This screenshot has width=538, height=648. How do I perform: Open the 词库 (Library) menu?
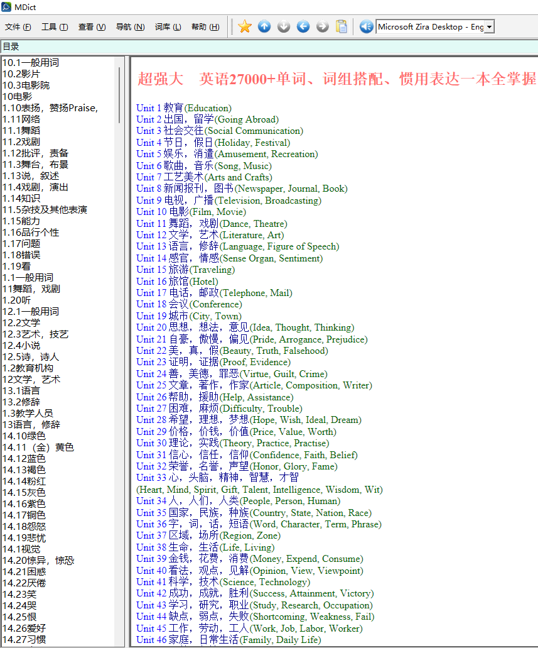pyautogui.click(x=166, y=27)
